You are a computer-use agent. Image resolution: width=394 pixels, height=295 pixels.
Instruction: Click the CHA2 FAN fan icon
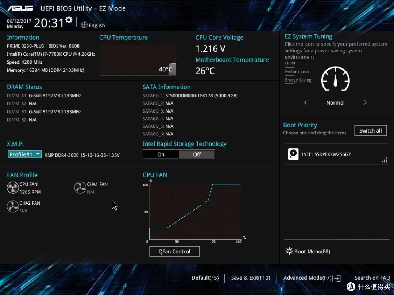[12, 207]
